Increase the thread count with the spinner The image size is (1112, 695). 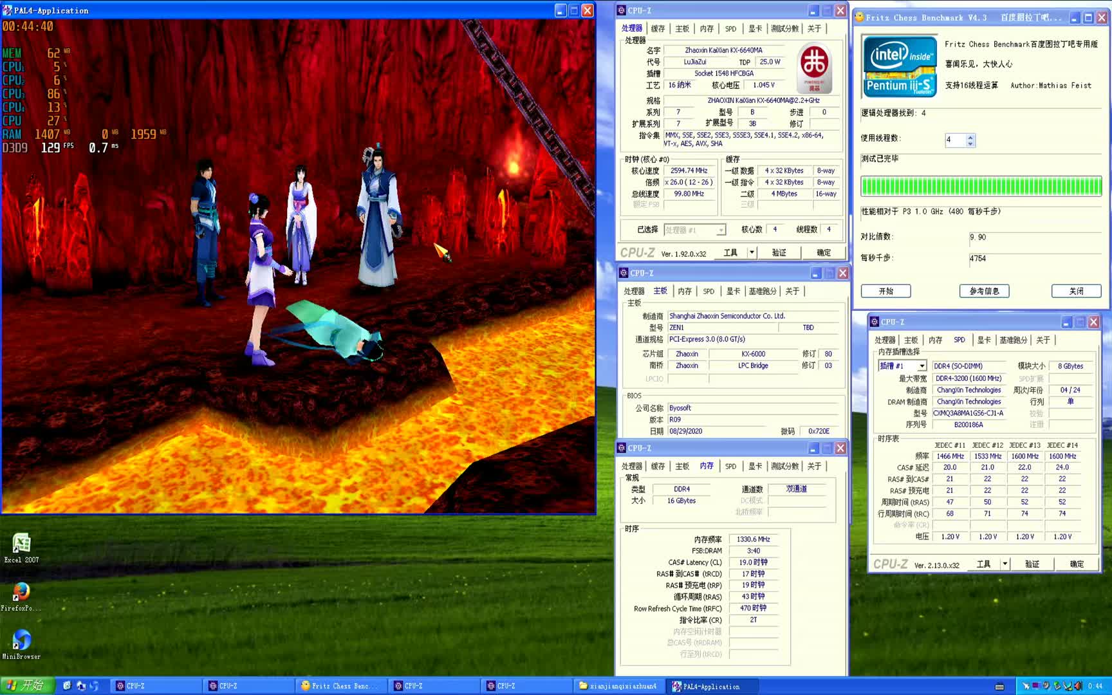point(970,136)
